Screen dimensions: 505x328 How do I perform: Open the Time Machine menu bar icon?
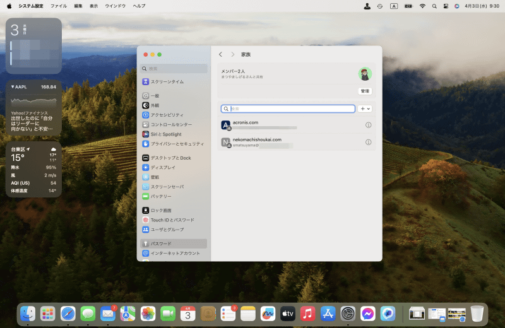click(x=380, y=6)
